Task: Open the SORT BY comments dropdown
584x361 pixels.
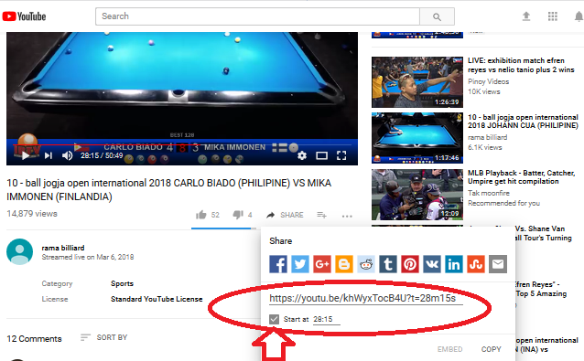Action: pos(104,337)
